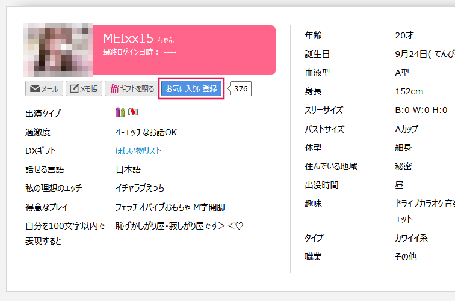Open the ほしい物リスト wishlist link

pyautogui.click(x=138, y=151)
